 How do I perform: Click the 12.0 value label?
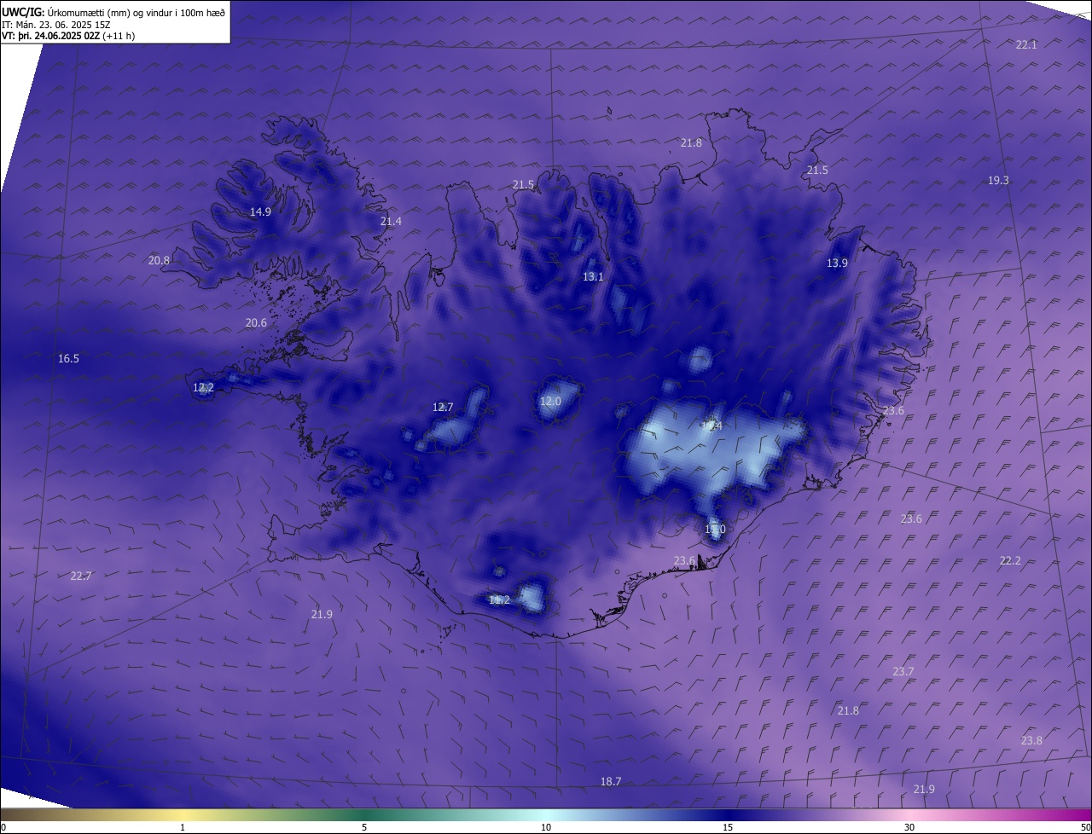click(550, 402)
